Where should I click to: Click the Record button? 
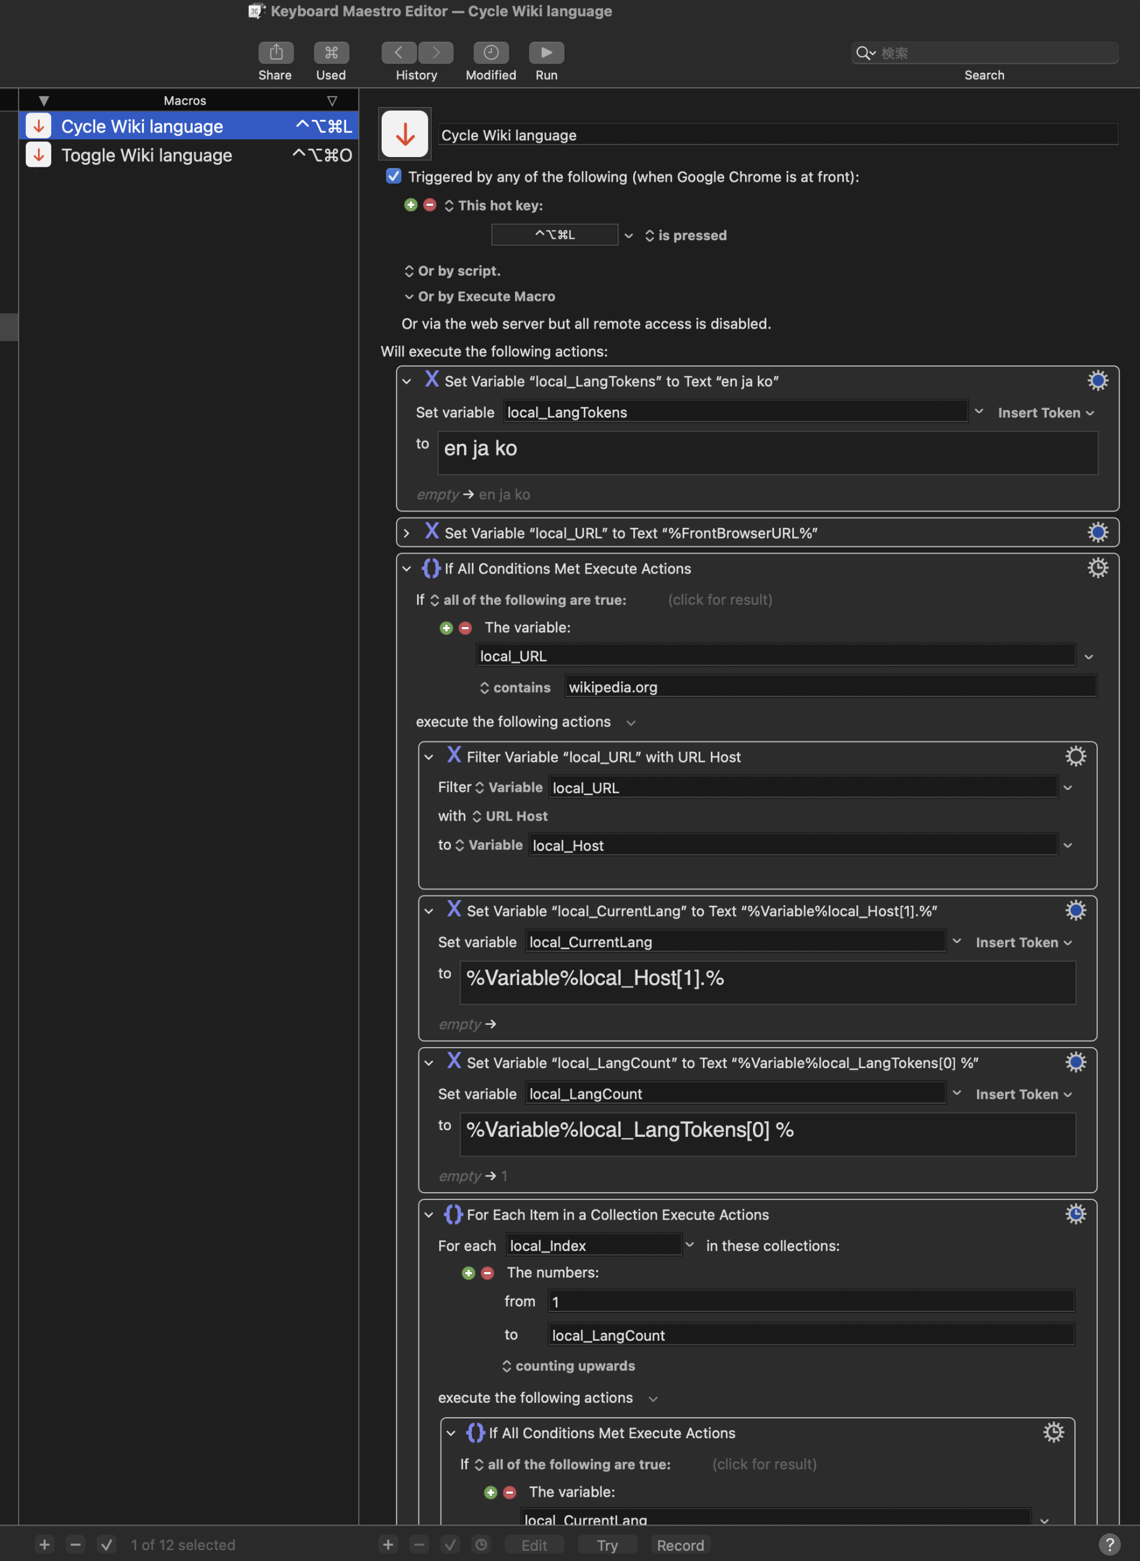point(680,1545)
